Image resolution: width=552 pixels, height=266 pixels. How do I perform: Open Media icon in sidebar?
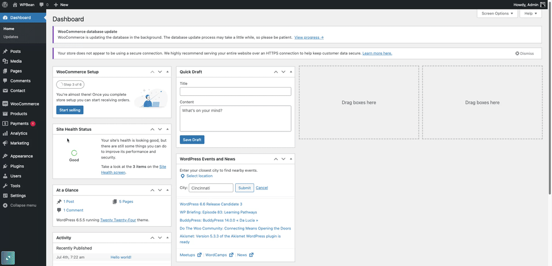coord(5,61)
